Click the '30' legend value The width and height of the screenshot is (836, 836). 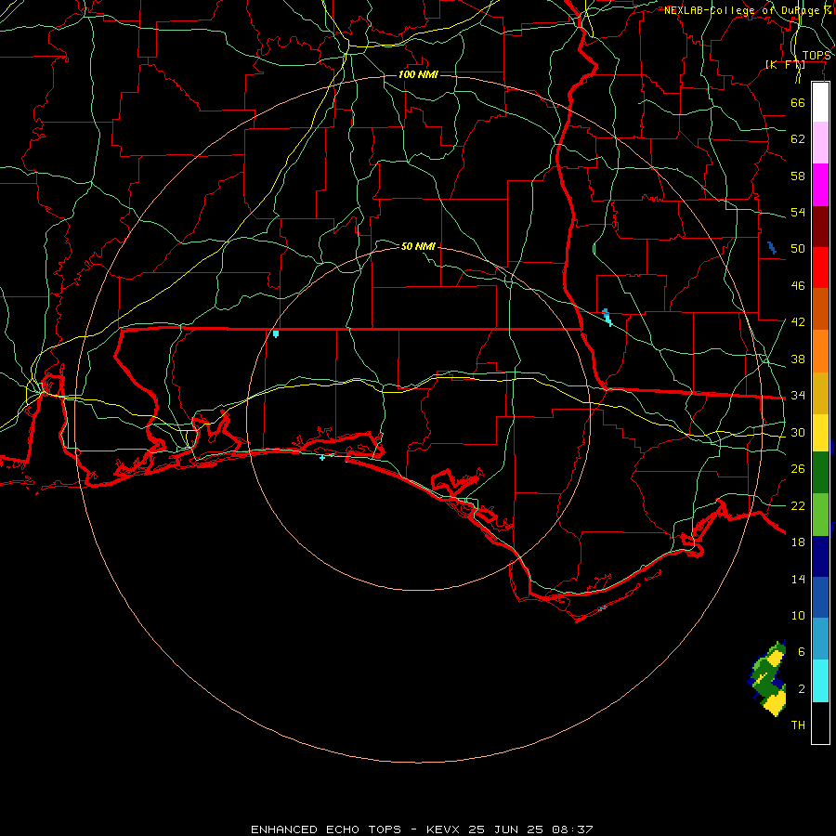(x=798, y=432)
